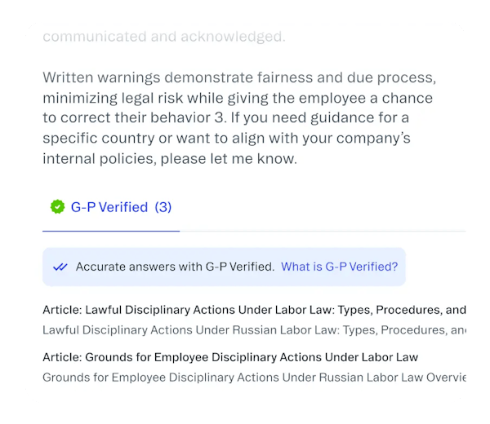Click the "Written warnings demonstrate fairness" line
The width and height of the screenshot is (490, 424).
239,79
